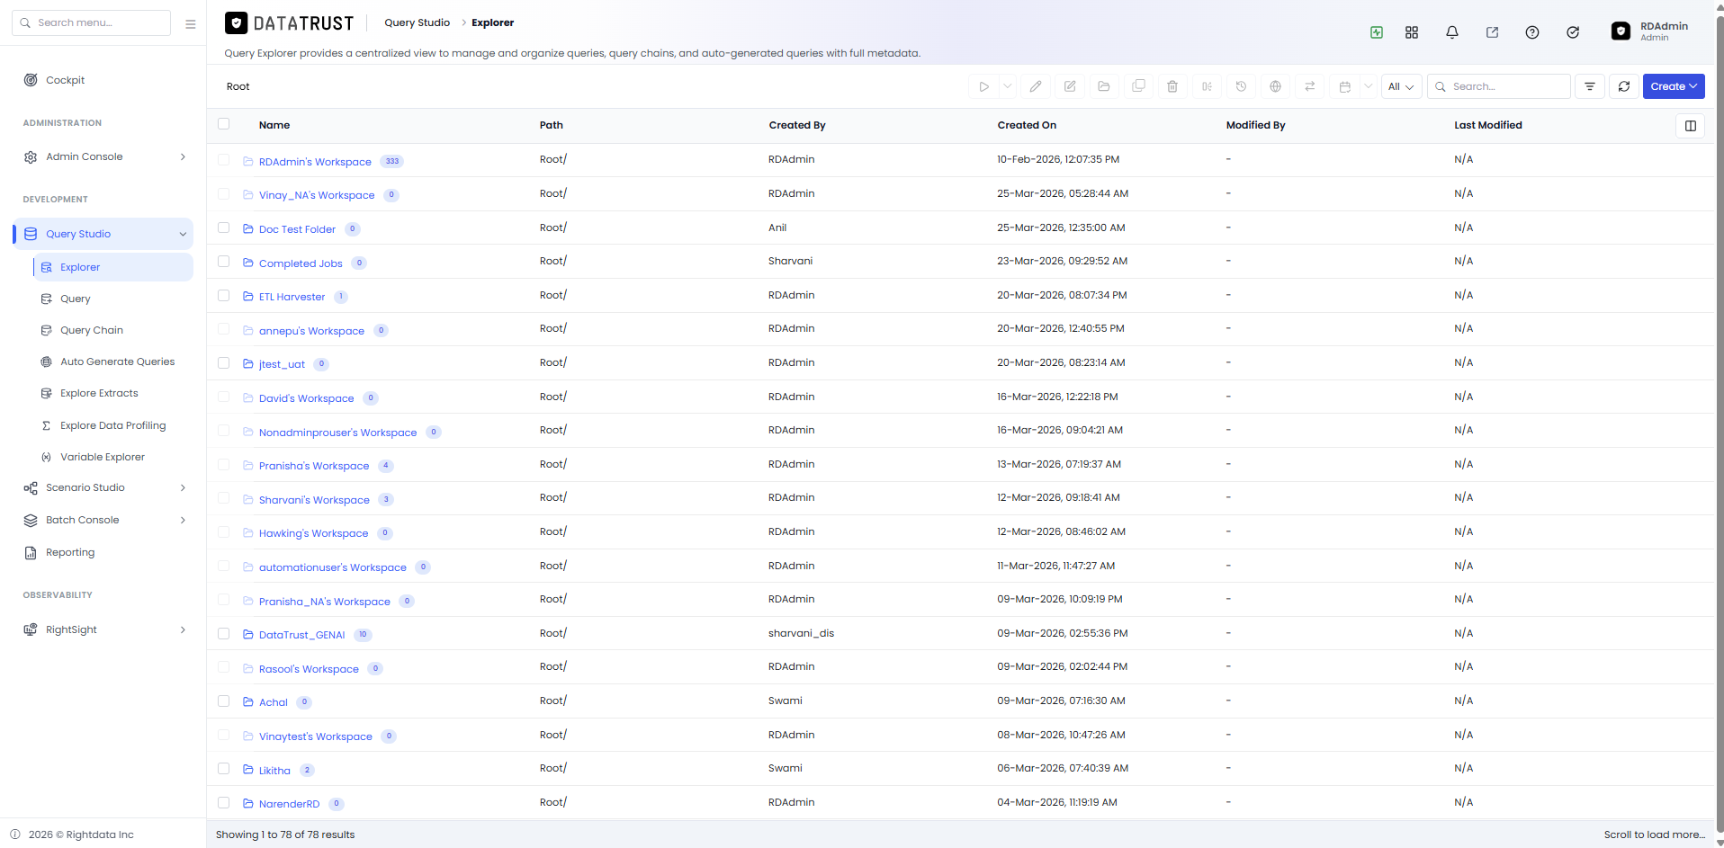This screenshot has height=848, width=1724.
Task: Click the compare/split icon in toolbar
Action: [1207, 86]
